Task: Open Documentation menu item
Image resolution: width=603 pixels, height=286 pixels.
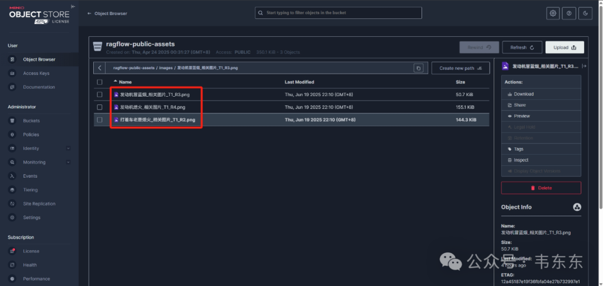Action: pyautogui.click(x=39, y=87)
